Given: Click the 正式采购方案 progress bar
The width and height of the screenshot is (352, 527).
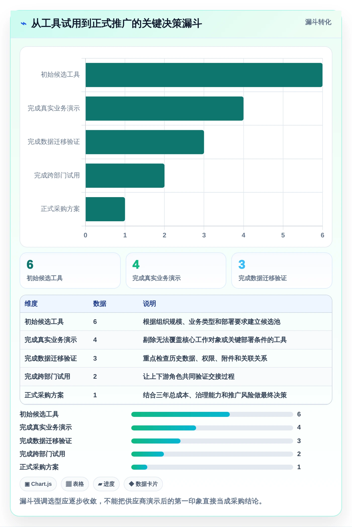Looking at the screenshot, I should pyautogui.click(x=212, y=467).
